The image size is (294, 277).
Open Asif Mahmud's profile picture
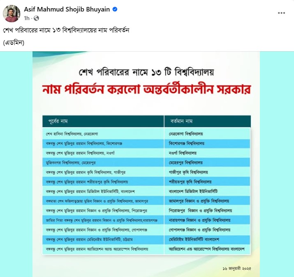click(12, 13)
